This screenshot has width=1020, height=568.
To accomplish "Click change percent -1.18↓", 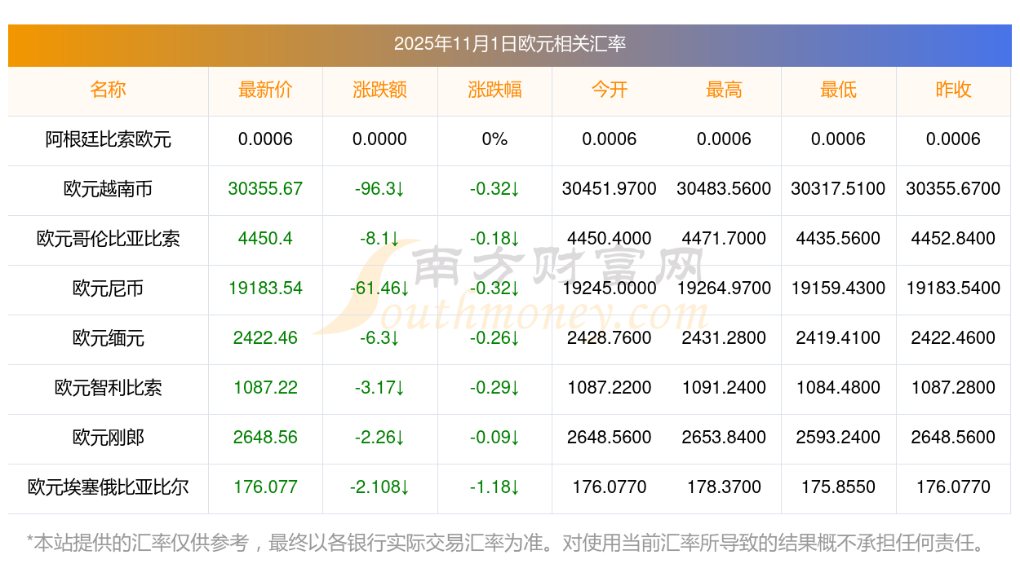I will pos(494,487).
